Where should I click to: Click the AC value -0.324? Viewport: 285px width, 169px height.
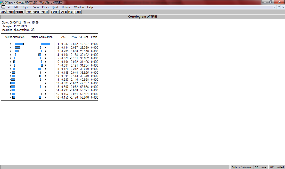pyautogui.click(x=64, y=83)
